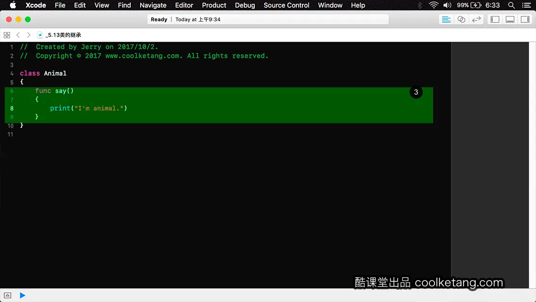Click the opening brace on line 5
Screen dimensions: 536x302
pyautogui.click(x=22, y=82)
